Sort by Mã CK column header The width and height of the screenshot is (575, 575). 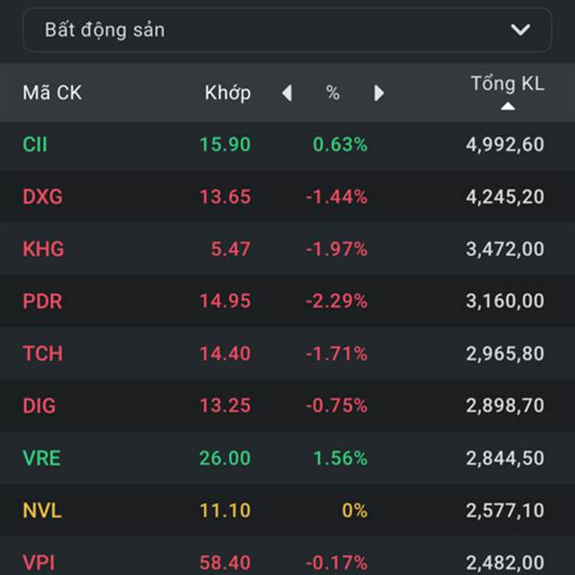coord(52,93)
